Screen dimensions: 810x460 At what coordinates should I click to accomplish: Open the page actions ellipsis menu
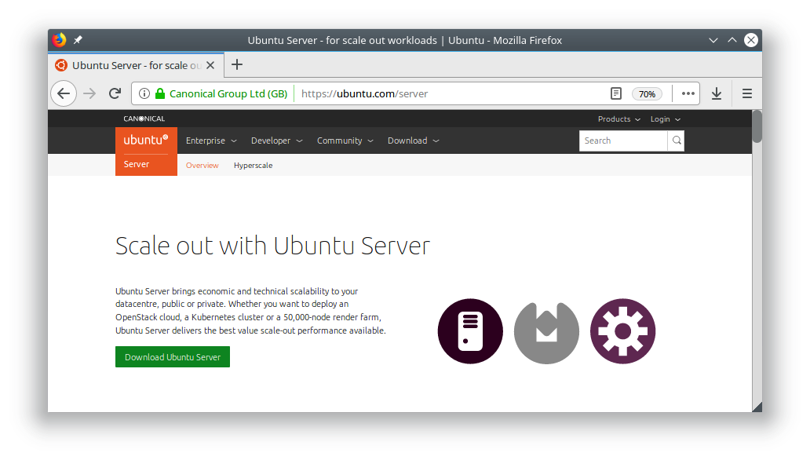(x=688, y=93)
